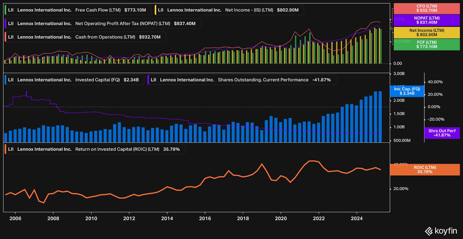Click the $773.10M value in Free Cash Flow legend
The image size is (463, 239).
pyautogui.click(x=135, y=10)
